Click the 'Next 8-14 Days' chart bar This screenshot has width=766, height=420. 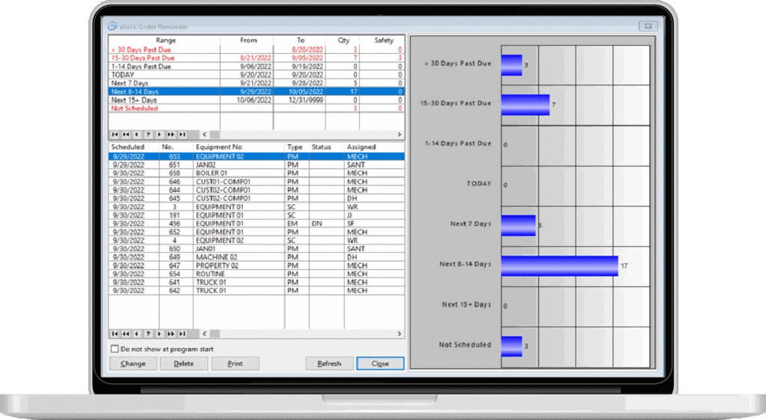(x=560, y=266)
